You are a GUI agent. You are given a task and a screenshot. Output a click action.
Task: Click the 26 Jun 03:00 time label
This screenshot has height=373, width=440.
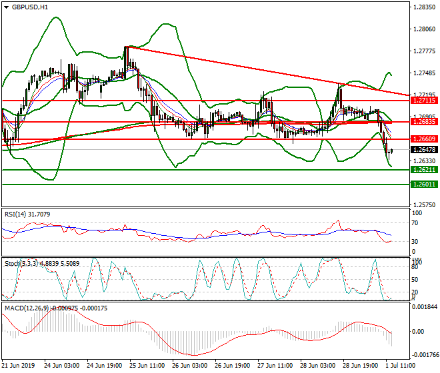(190, 366)
